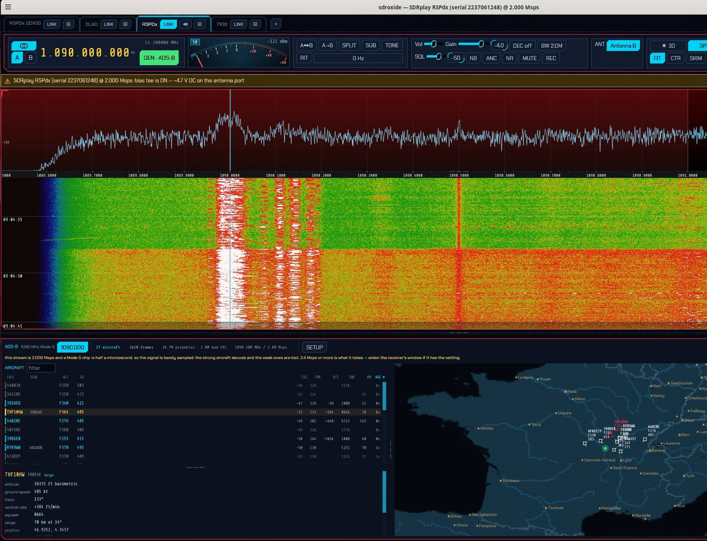
Task: Copy VFO A to B
Action: [x=327, y=45]
